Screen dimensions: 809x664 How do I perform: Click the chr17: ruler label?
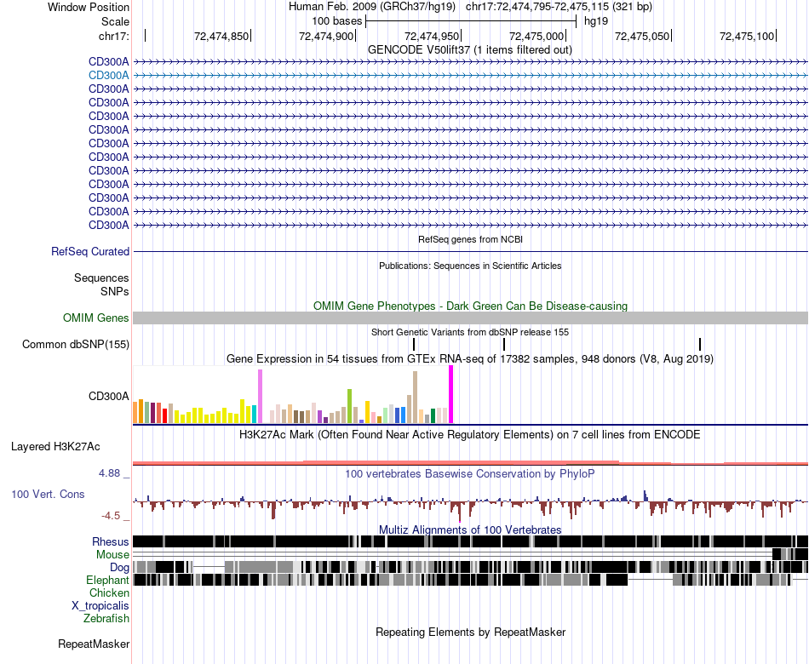tap(113, 36)
